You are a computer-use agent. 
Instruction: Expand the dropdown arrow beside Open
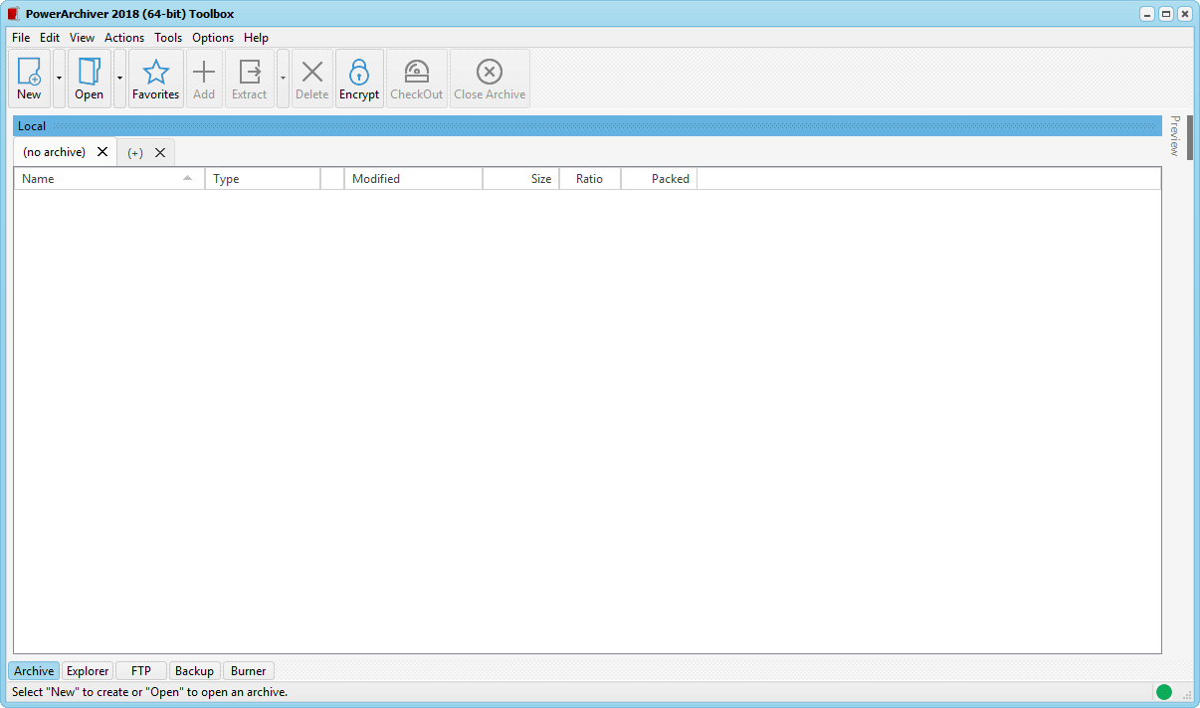point(119,79)
